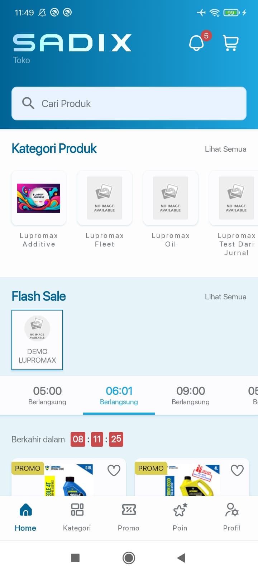The height and width of the screenshot is (575, 258).
Task: Focus the Cari Produk search field
Action: [129, 103]
